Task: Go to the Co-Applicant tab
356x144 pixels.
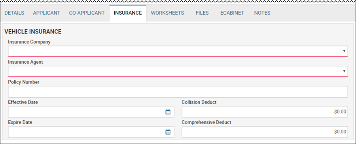Action: click(87, 13)
